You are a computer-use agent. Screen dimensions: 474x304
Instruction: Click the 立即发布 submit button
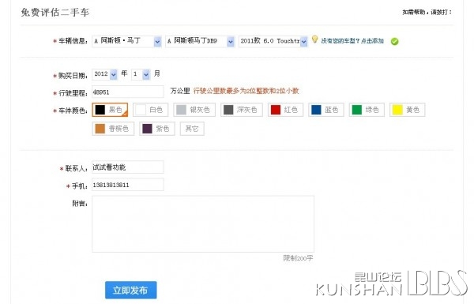[131, 290]
